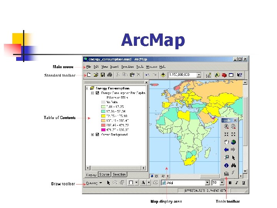Click the Undo arrow icon
The width and height of the screenshot is (277, 208).
147,75
